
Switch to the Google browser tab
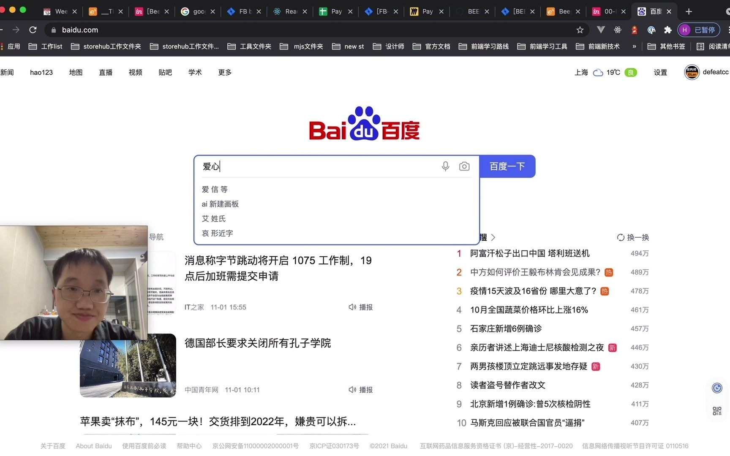click(x=197, y=11)
